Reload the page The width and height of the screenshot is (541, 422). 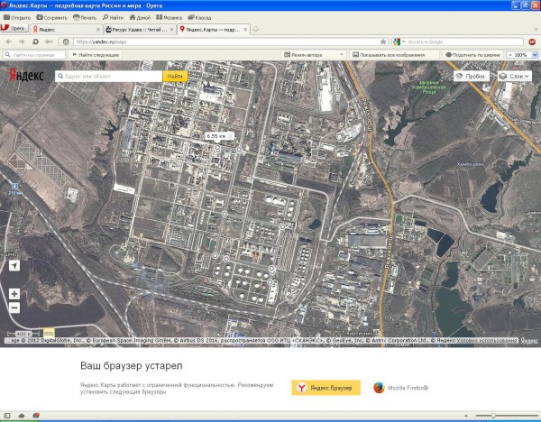click(35, 41)
